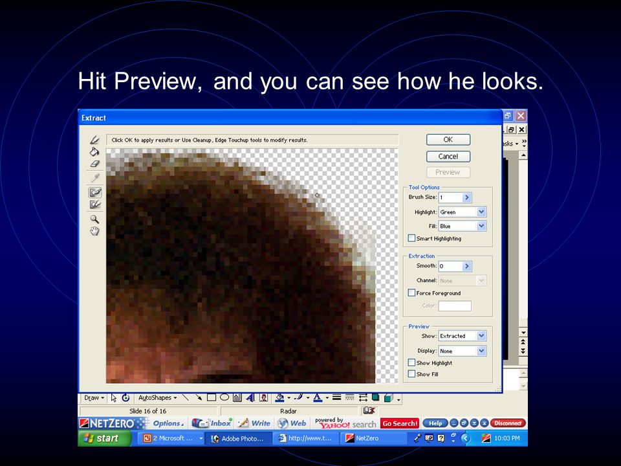Select the Hand tool
The width and height of the screenshot is (621, 466).
[94, 231]
